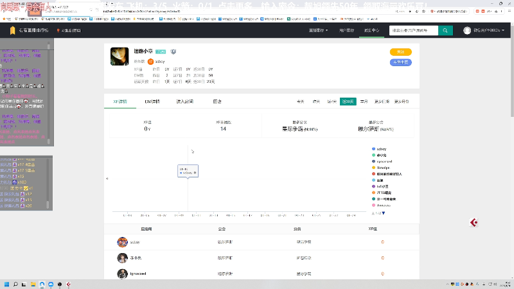
Task: Click the "14" summary value
Action: [x=223, y=129]
